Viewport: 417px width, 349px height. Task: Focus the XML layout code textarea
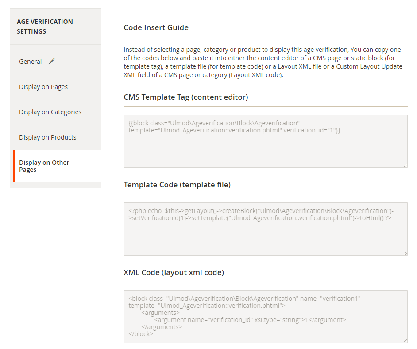[x=266, y=317]
